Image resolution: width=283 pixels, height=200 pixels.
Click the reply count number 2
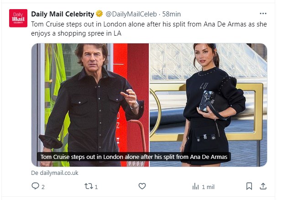43,186
